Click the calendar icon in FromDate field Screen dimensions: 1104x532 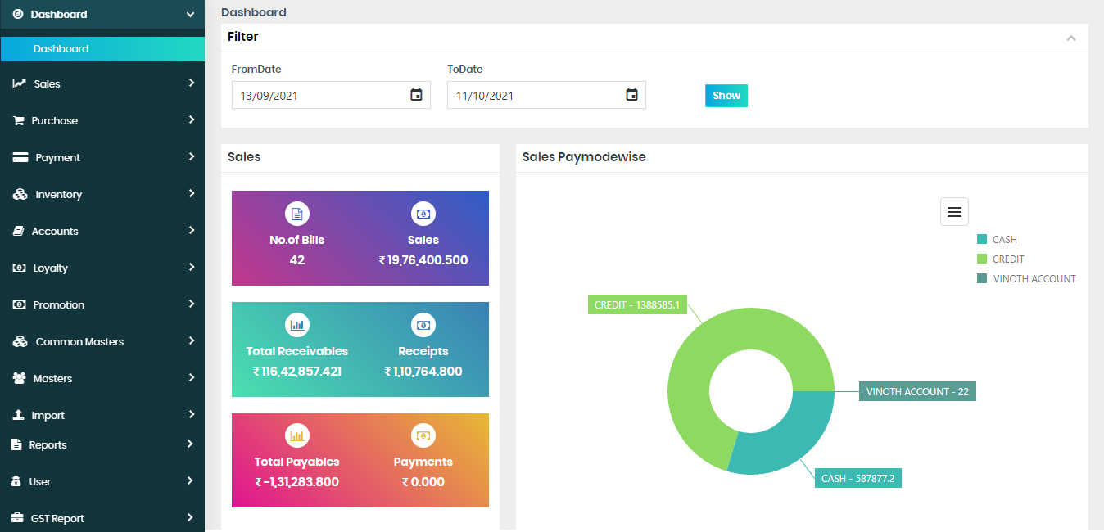click(x=416, y=95)
